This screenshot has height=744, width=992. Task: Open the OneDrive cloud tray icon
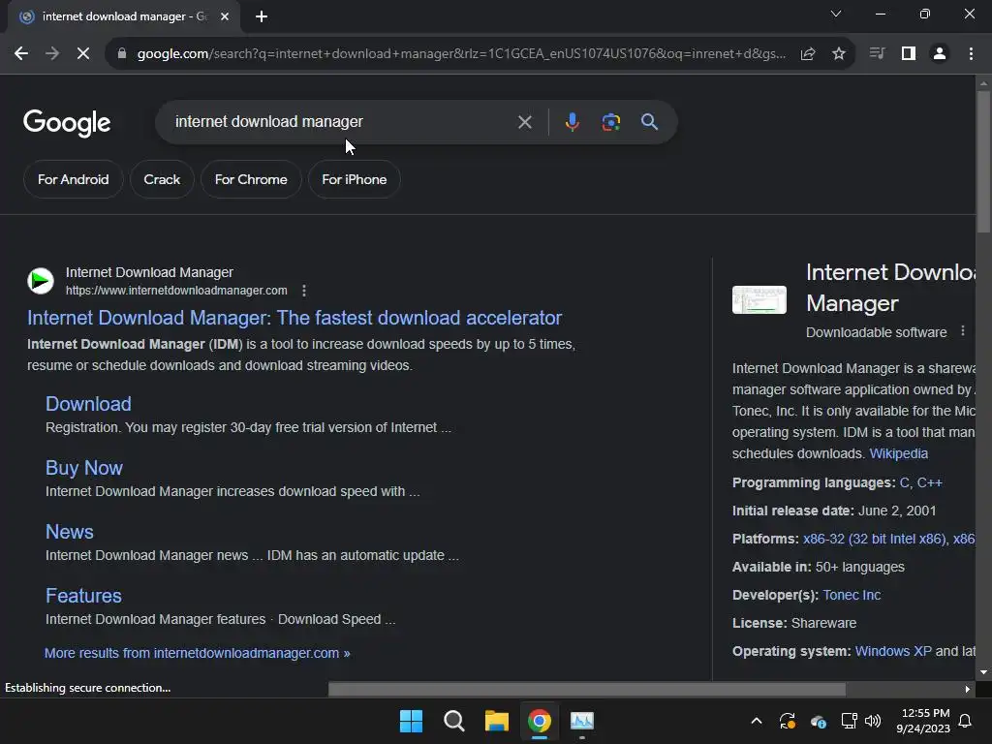pyautogui.click(x=818, y=721)
